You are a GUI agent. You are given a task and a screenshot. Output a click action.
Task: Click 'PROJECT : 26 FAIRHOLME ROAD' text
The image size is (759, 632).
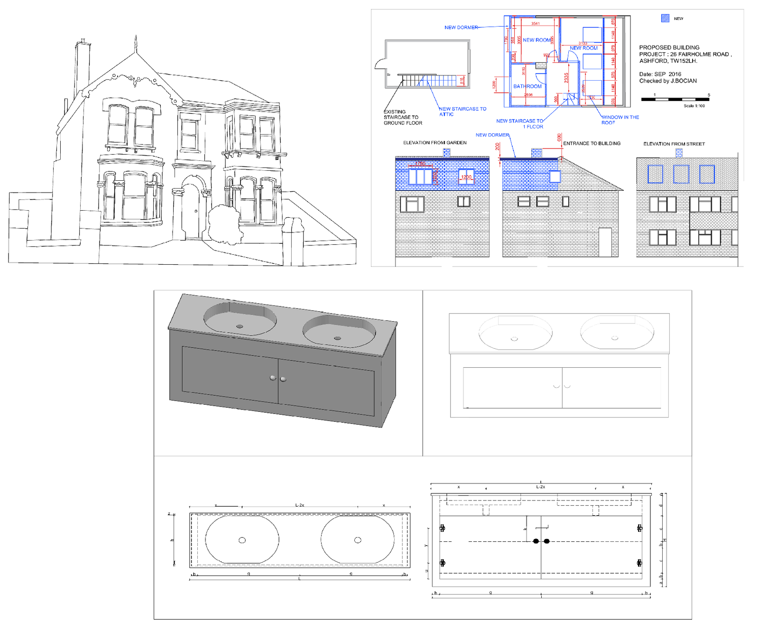[684, 54]
